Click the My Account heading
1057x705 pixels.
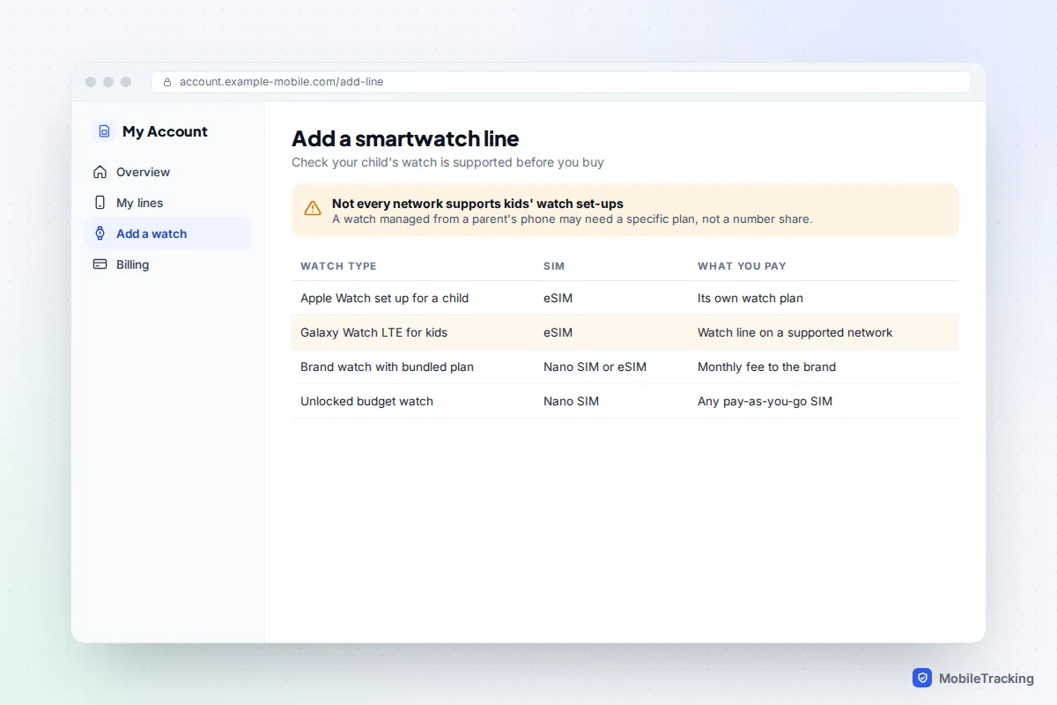click(x=165, y=131)
